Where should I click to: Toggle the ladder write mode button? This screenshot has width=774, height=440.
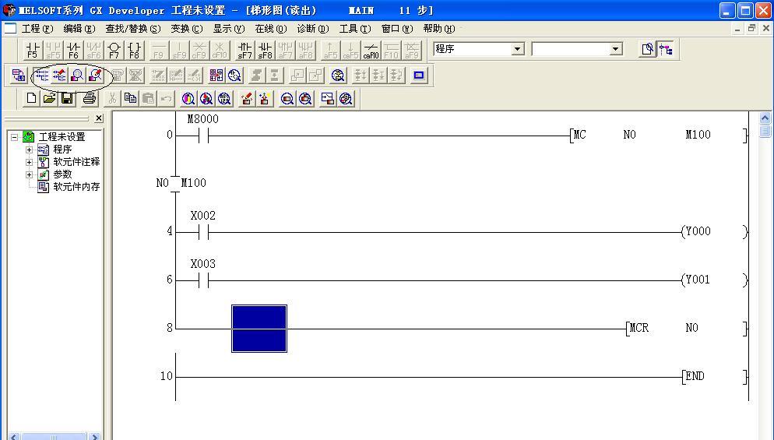tap(59, 76)
